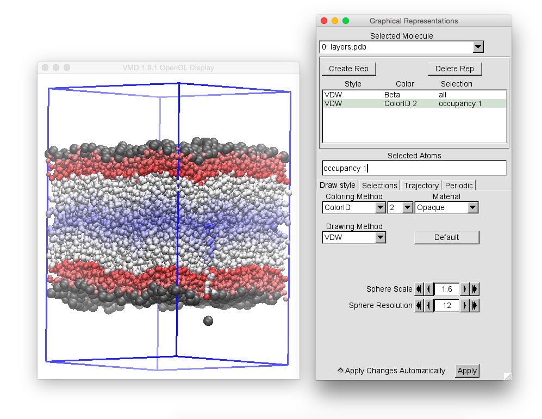Decrease Sphere Scale by small step
Viewport: 542px width, 419px height.
coord(428,289)
